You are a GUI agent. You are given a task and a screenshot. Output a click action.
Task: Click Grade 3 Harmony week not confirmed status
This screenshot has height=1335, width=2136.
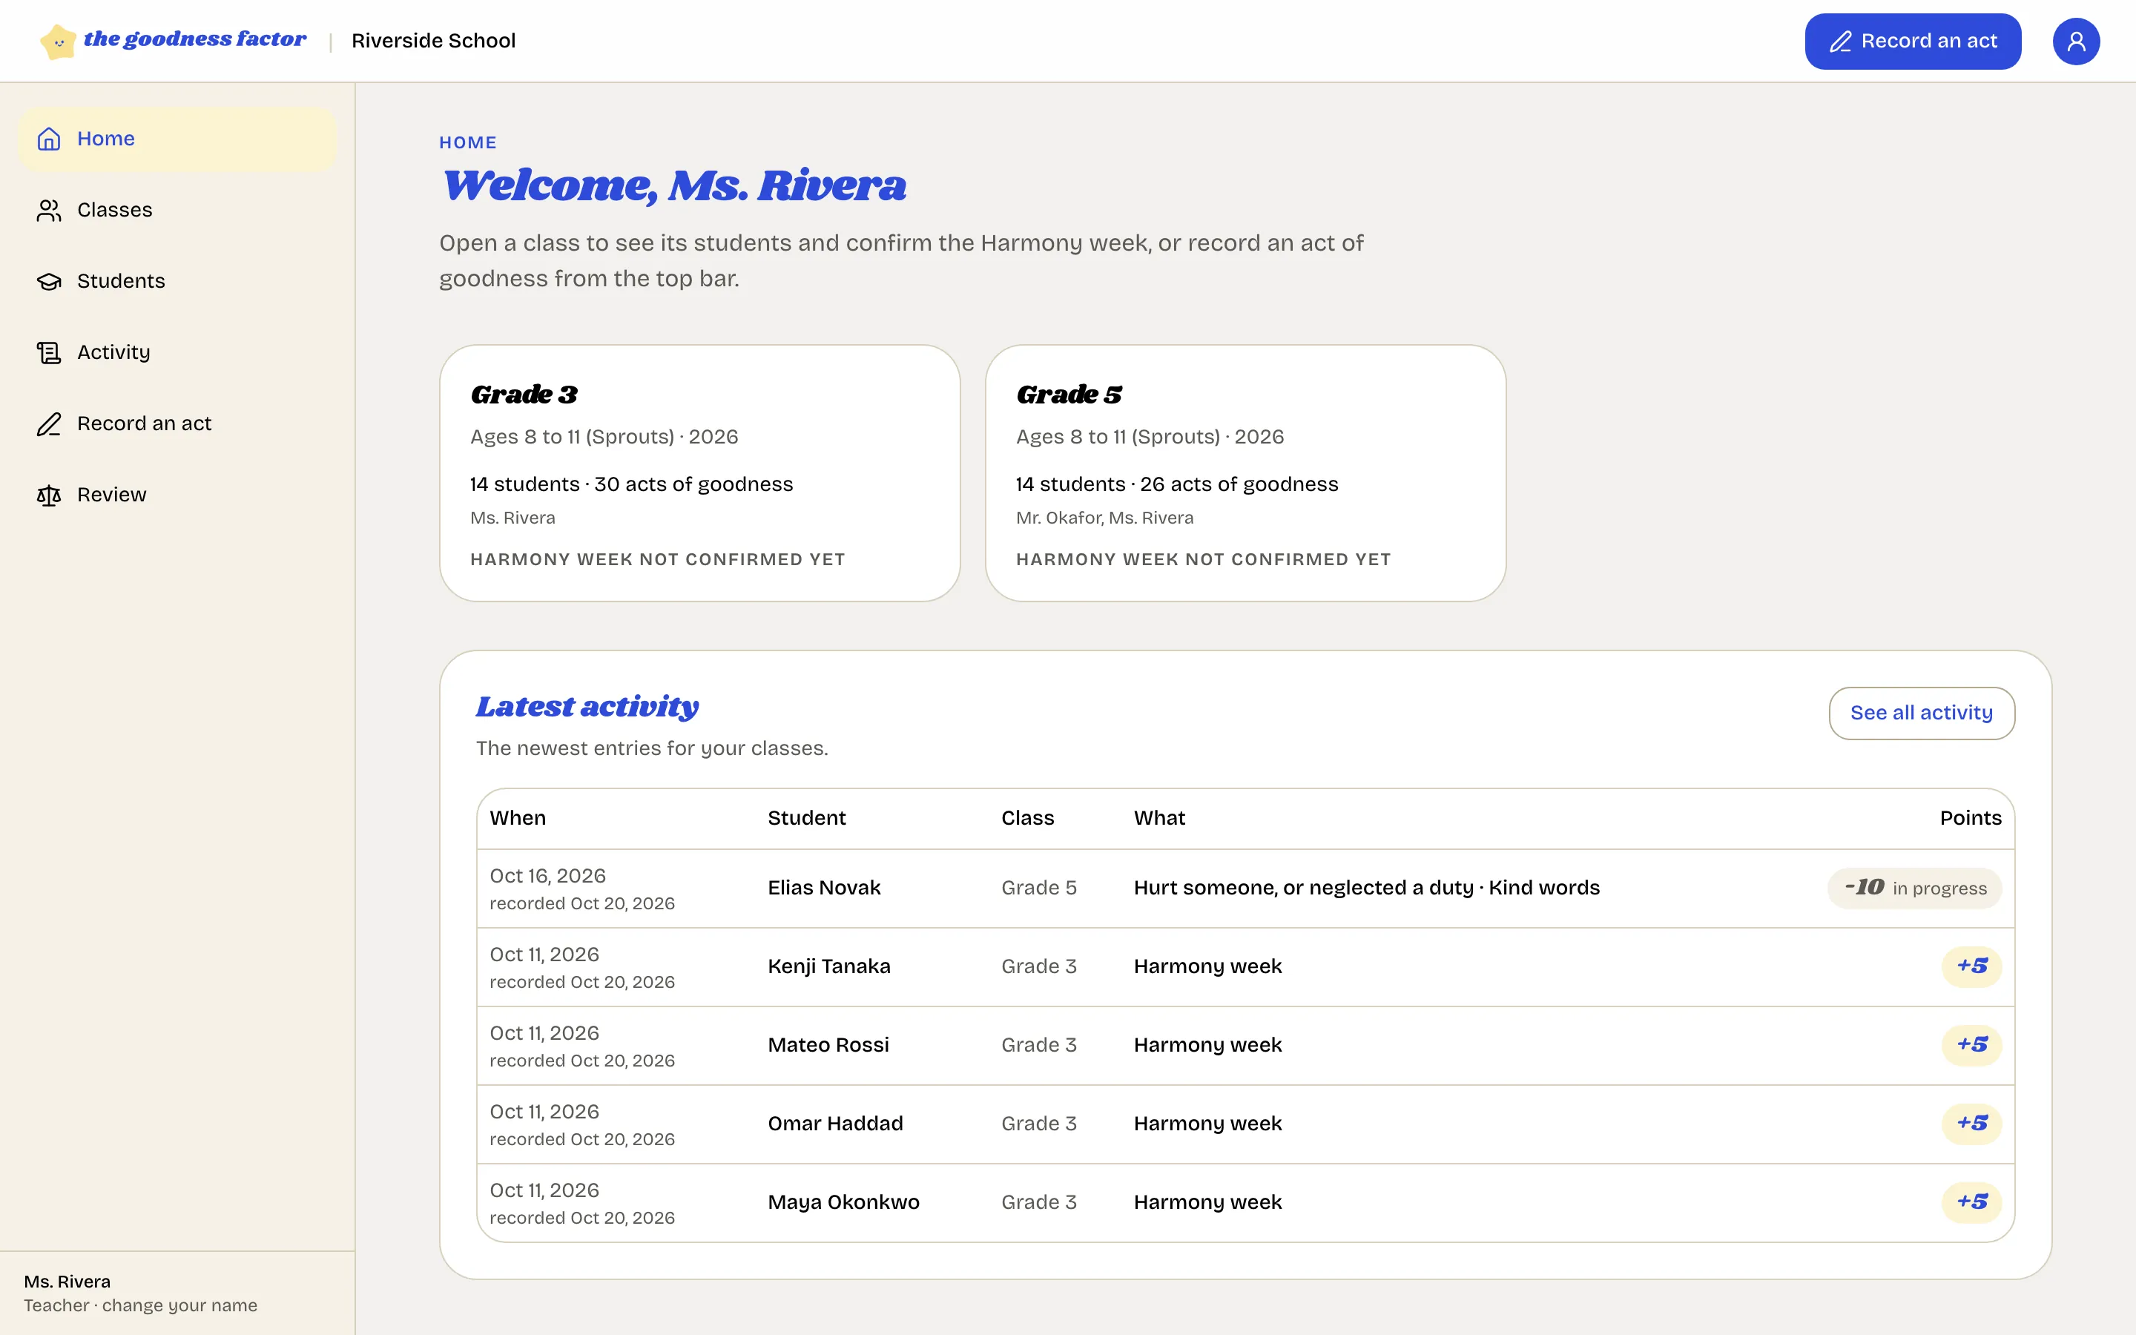click(x=658, y=559)
